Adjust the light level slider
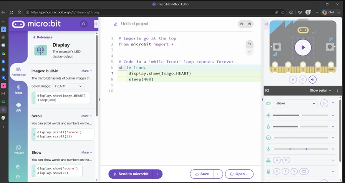This screenshot has height=183, width=345. 300,115
